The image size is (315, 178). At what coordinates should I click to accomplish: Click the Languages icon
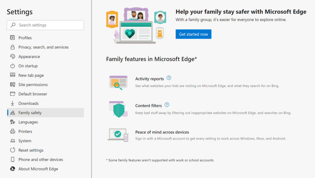click(x=12, y=122)
